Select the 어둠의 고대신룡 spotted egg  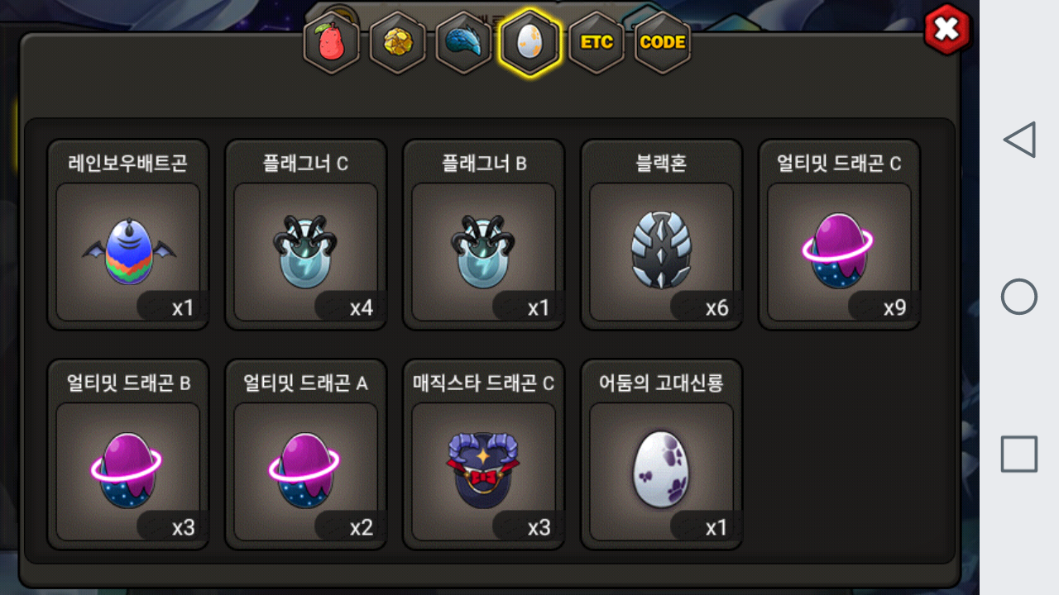pos(662,455)
